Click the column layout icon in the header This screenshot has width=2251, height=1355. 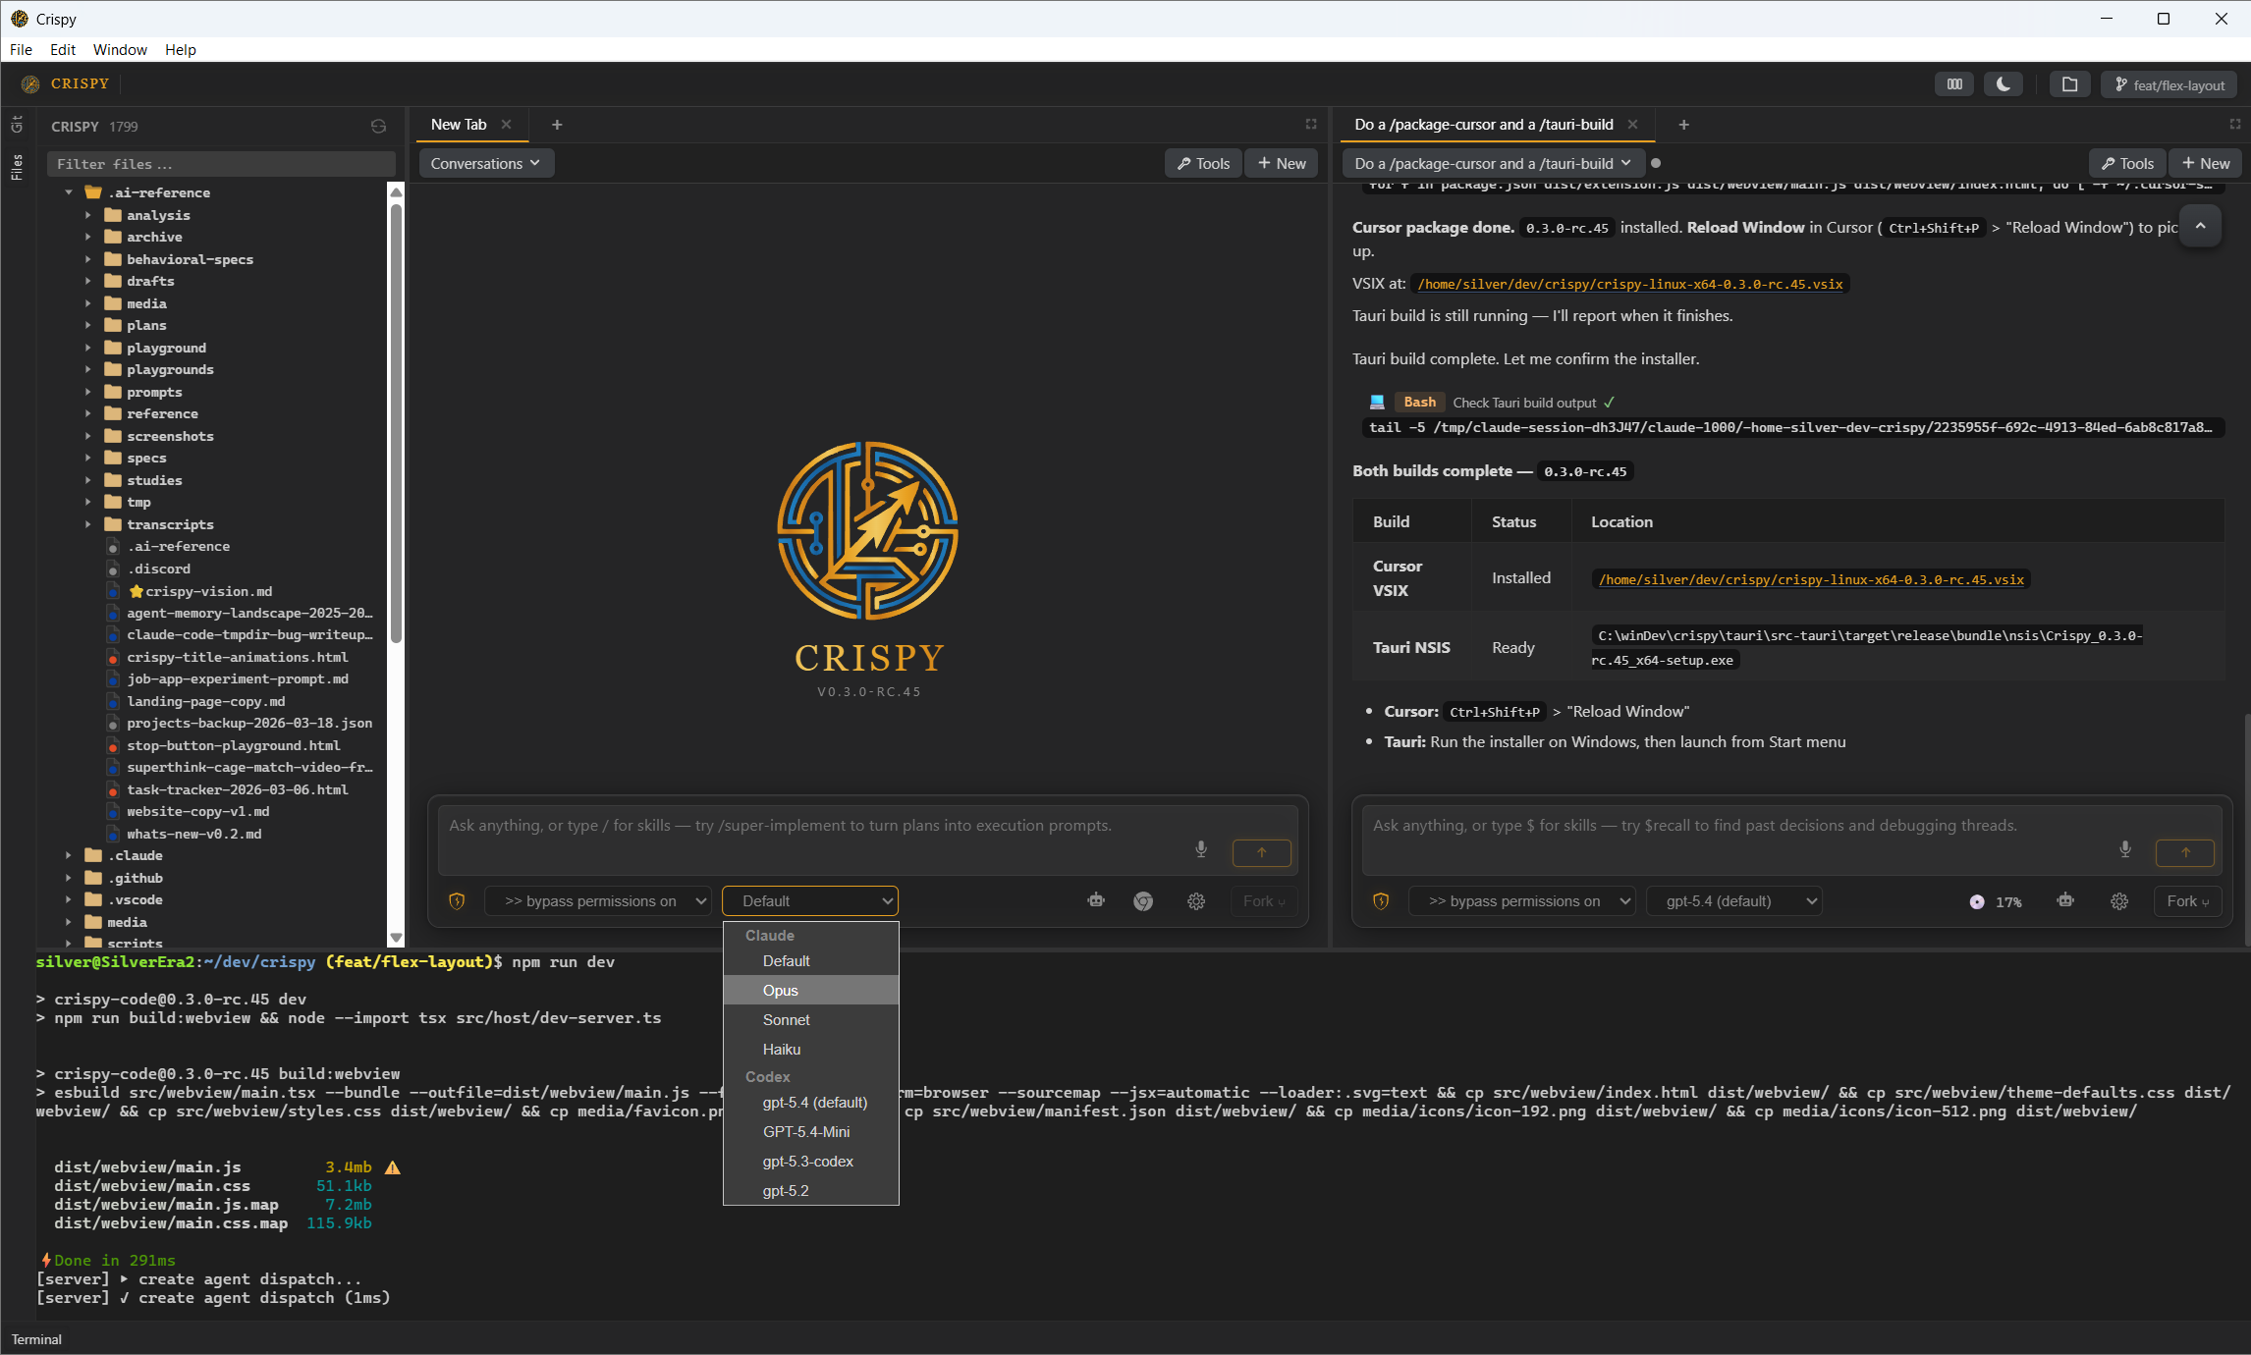1954,84
